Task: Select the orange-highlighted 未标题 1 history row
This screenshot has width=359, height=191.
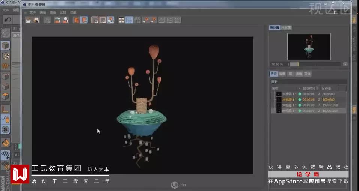Action: pos(309,99)
